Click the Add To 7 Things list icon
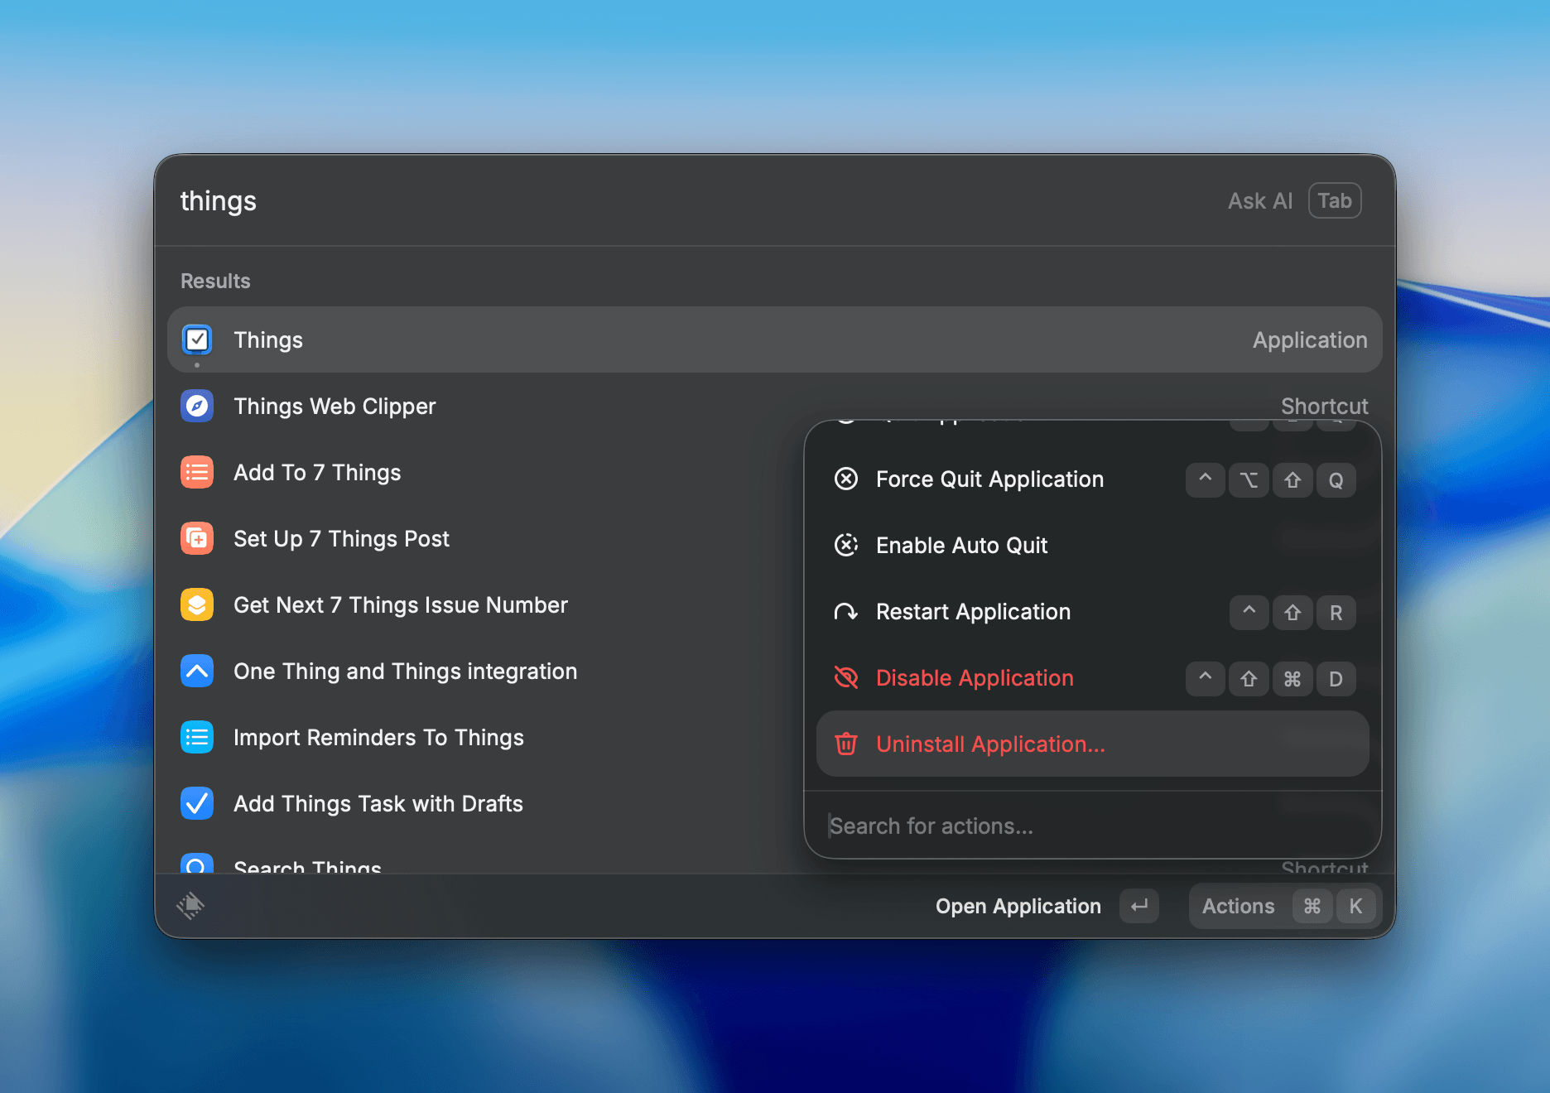The height and width of the screenshot is (1093, 1550). pyautogui.click(x=196, y=472)
